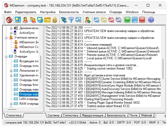The image size is (168, 127).
Task: Click the magnifier over chart icon
Action: [x=78, y=20]
